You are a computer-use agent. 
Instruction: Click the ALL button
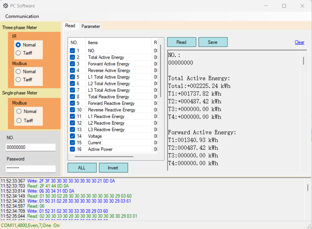[81, 168]
